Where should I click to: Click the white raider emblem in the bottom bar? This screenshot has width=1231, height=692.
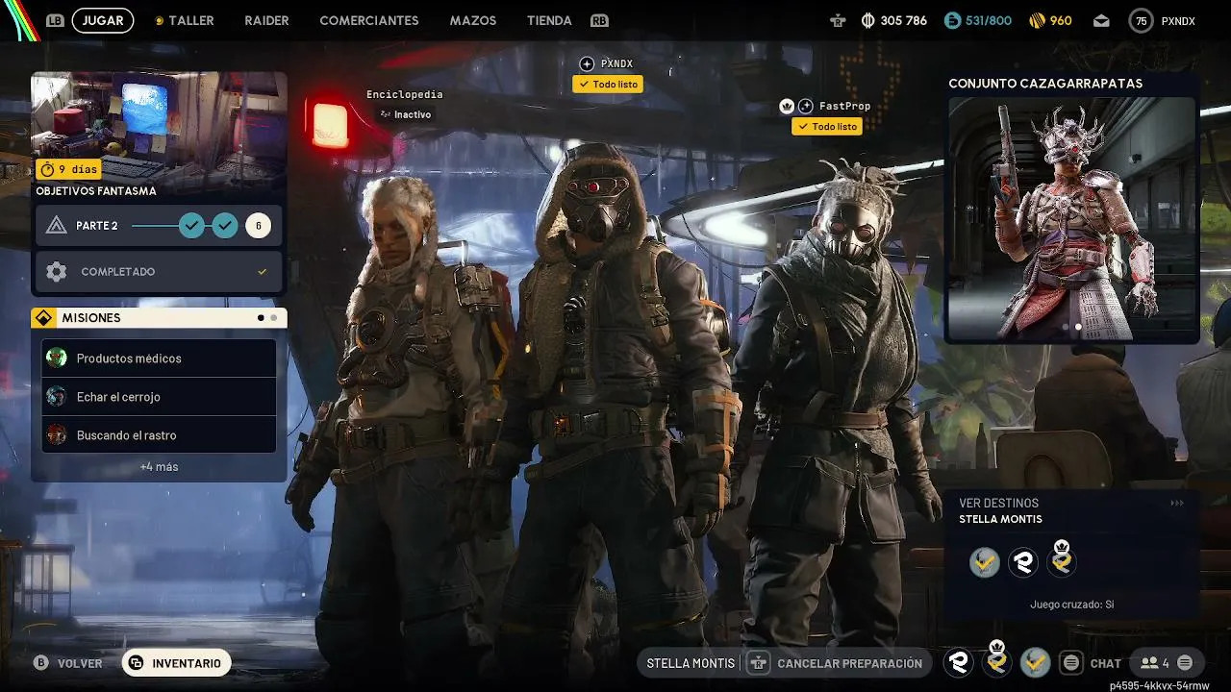tap(958, 662)
